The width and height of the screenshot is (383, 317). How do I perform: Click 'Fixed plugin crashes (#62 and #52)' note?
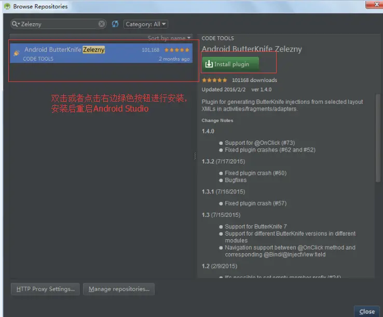pyautogui.click(x=270, y=150)
